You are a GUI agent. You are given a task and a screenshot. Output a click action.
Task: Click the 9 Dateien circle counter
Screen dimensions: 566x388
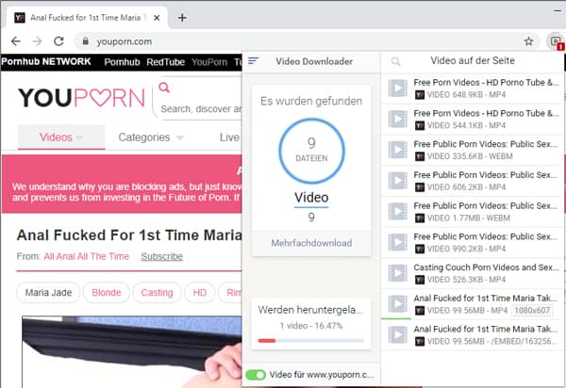click(311, 151)
